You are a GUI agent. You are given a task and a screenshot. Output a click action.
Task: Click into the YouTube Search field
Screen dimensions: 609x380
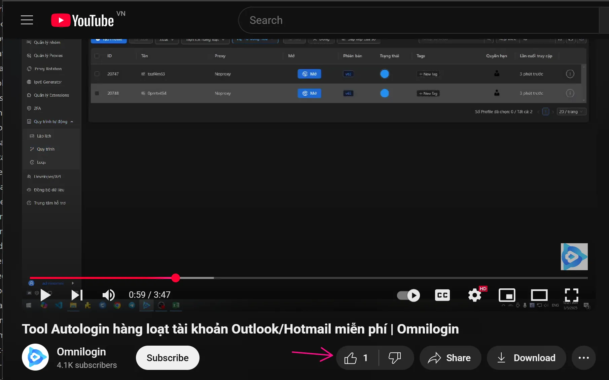pyautogui.click(x=417, y=20)
